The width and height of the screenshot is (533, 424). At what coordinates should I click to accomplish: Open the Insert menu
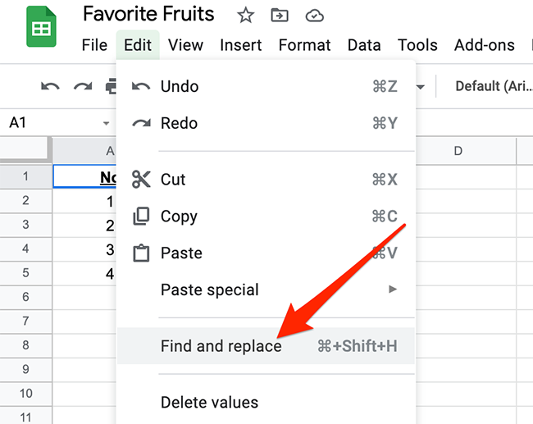click(x=241, y=45)
